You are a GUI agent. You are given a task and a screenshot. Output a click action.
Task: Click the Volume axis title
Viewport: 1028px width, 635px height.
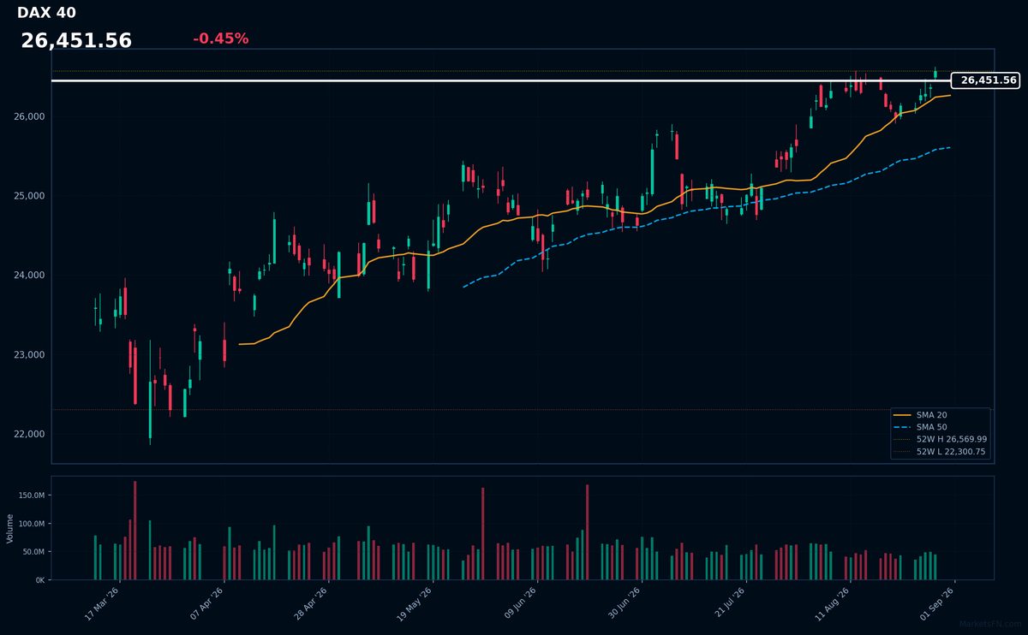click(10, 528)
